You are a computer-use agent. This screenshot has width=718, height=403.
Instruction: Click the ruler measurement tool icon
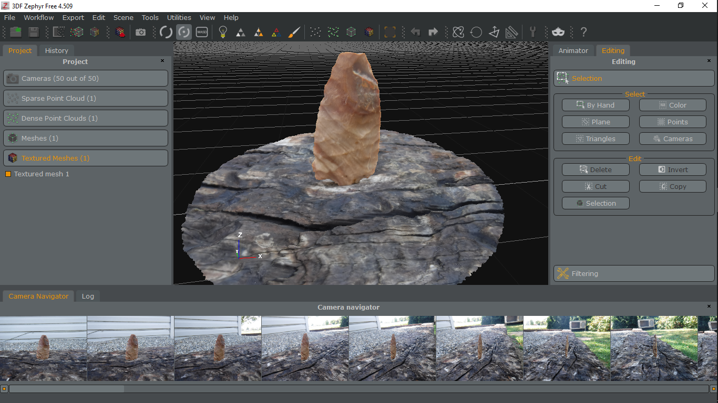pyautogui.click(x=511, y=32)
